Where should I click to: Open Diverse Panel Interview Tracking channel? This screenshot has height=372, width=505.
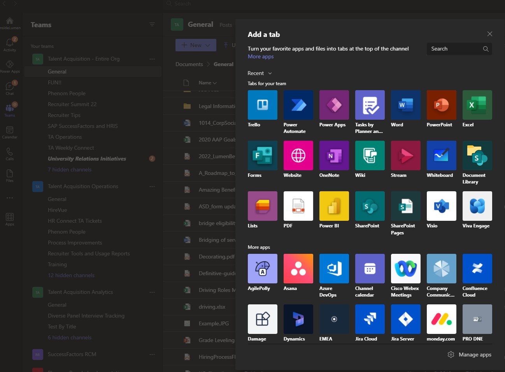tap(86, 316)
